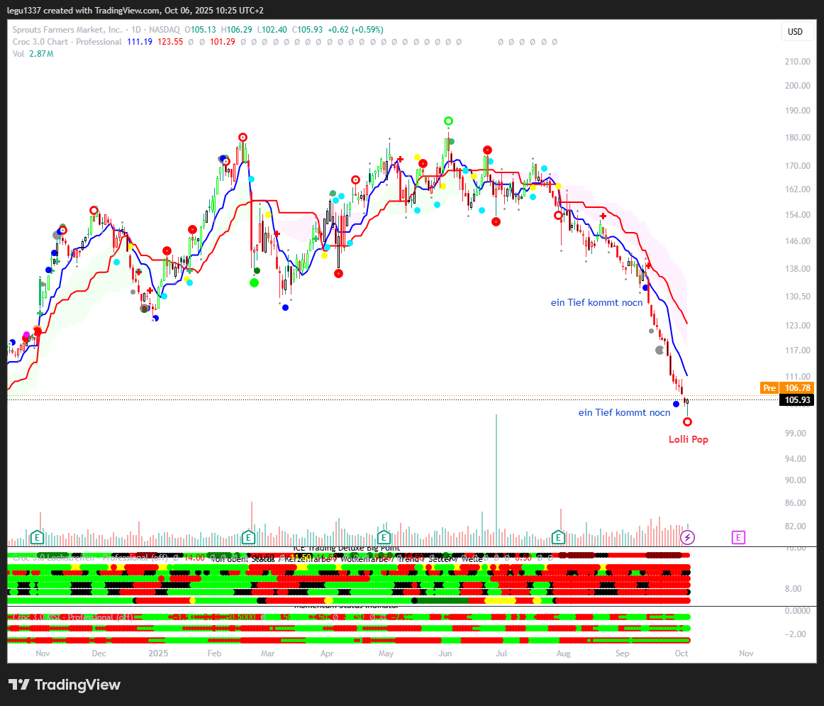Image resolution: width=824 pixels, height=706 pixels.
Task: Click the earnings E icon near August
Action: 558,536
